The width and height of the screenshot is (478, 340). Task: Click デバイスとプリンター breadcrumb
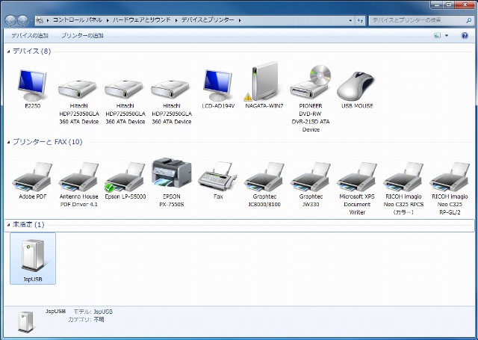click(208, 20)
